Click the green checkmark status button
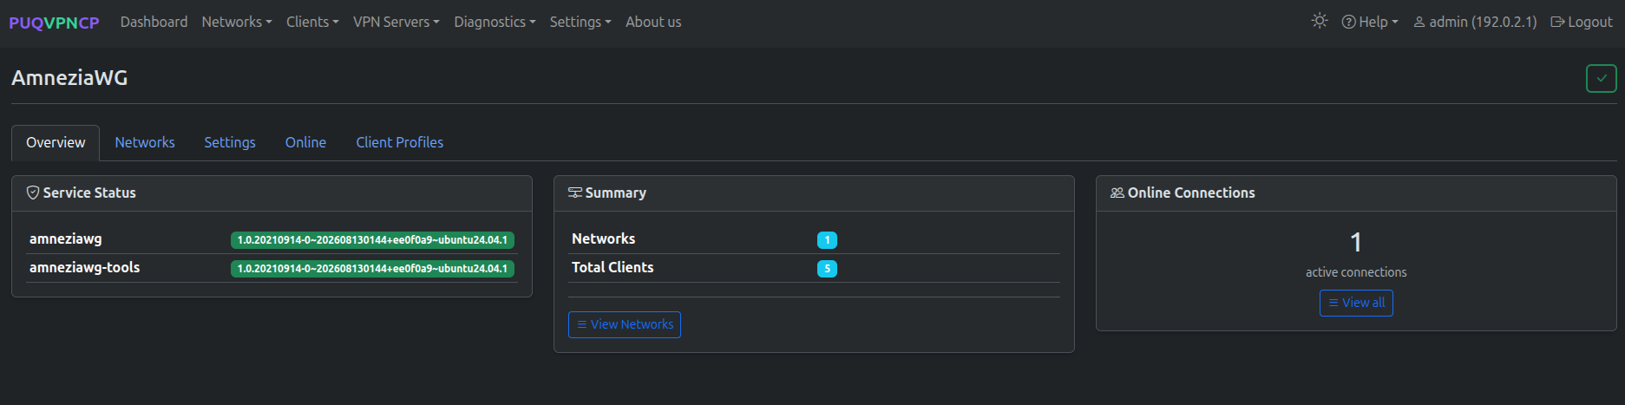 click(1601, 78)
